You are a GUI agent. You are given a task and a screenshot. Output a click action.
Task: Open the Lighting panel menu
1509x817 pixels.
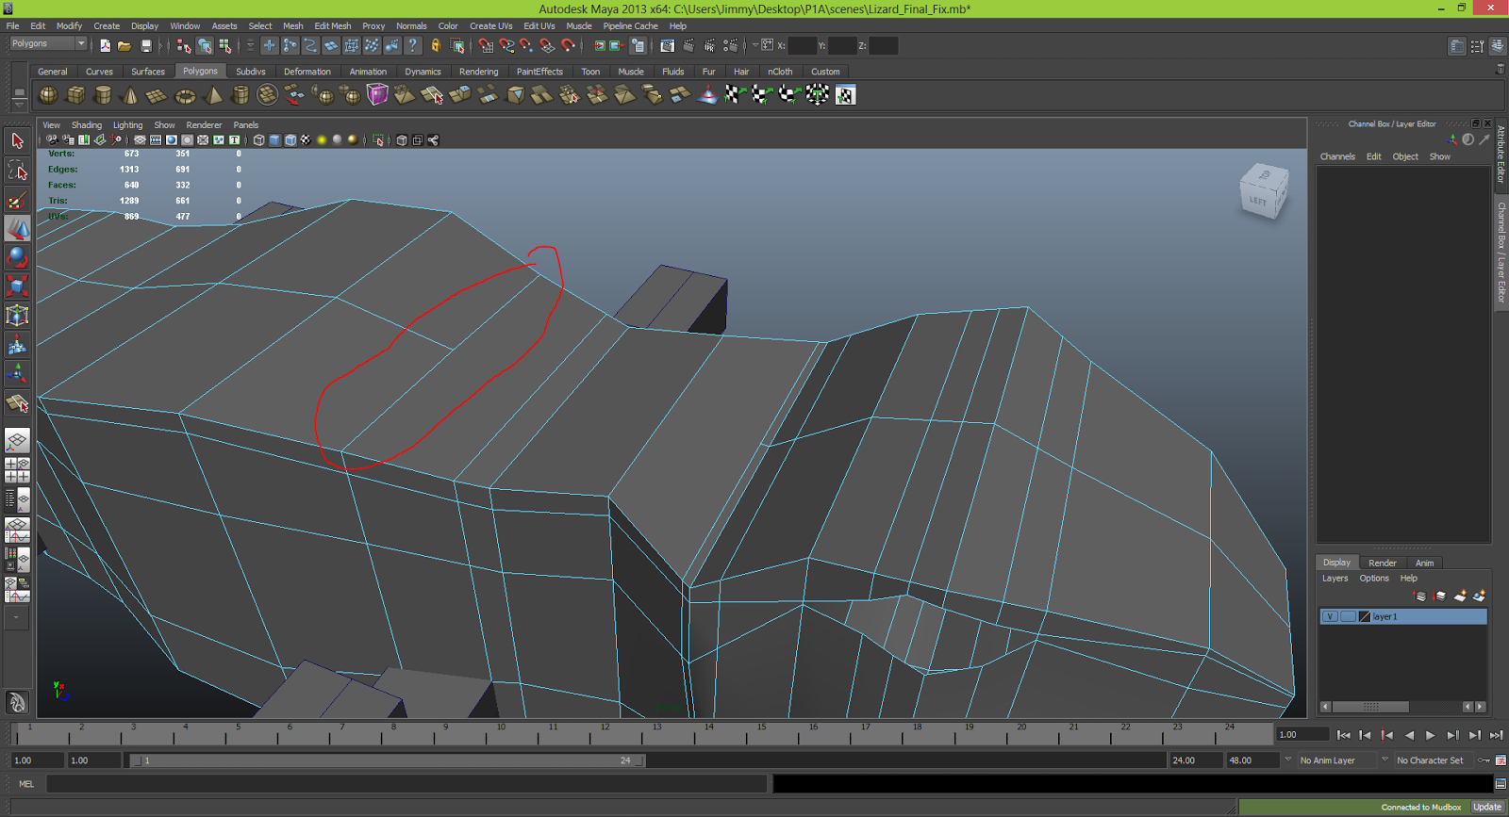click(127, 125)
